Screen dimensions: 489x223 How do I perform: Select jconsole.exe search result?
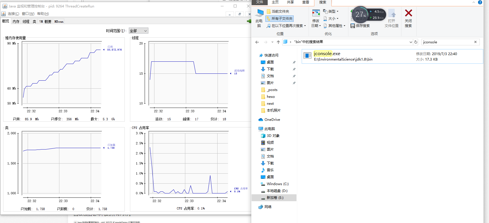pos(392,56)
